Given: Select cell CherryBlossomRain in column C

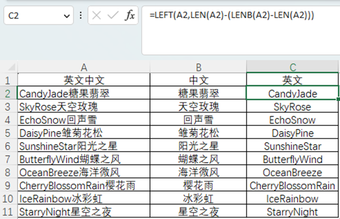Looking at the screenshot, I should [x=292, y=185].
